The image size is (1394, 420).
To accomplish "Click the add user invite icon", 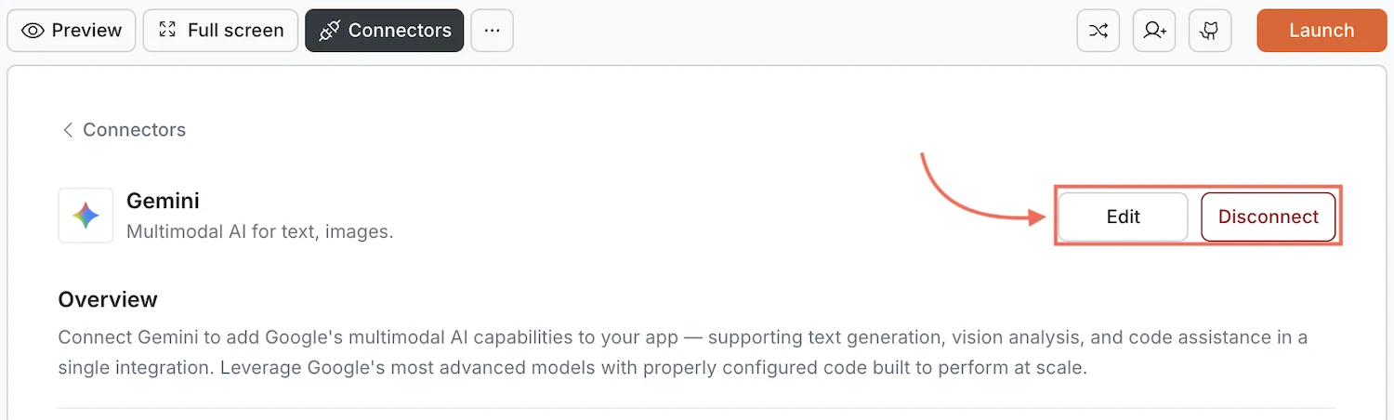I will 1154,31.
